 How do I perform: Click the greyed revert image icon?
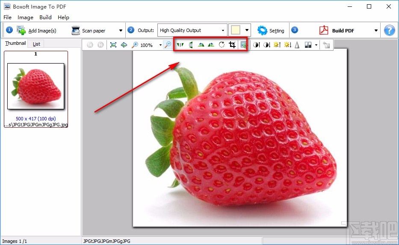click(326, 45)
